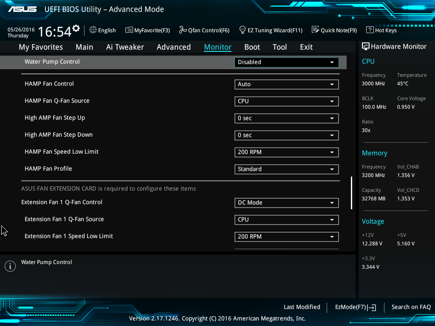
Task: Click the vertical scrollbar of settings list
Action: [x=351, y=193]
